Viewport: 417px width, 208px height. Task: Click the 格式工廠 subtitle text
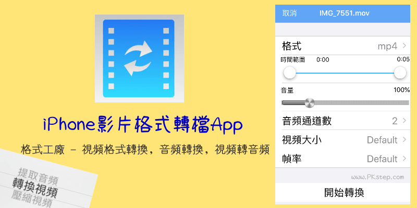(x=145, y=150)
